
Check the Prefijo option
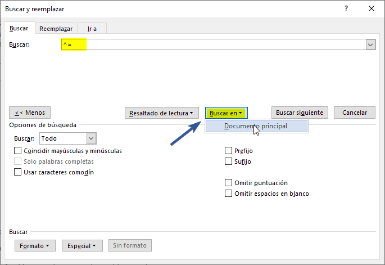(228, 151)
